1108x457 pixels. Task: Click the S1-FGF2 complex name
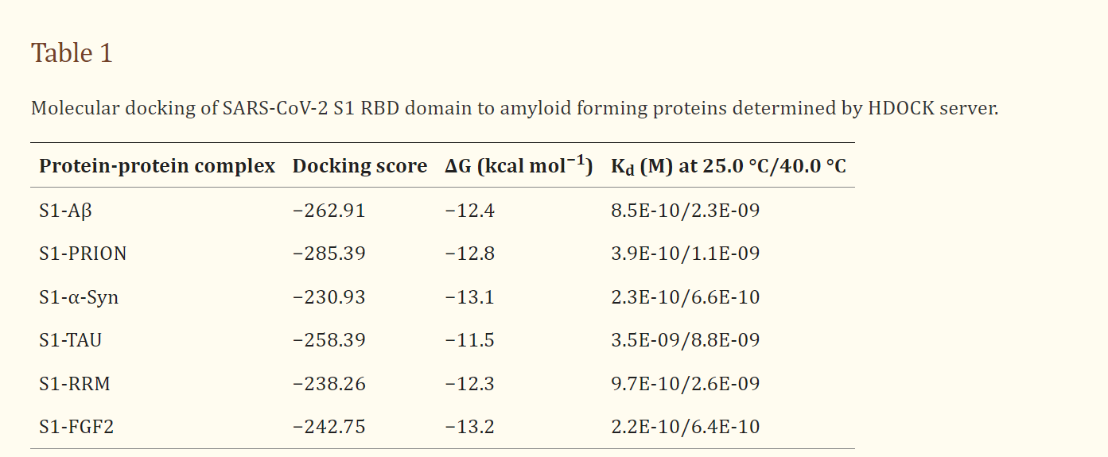(76, 427)
